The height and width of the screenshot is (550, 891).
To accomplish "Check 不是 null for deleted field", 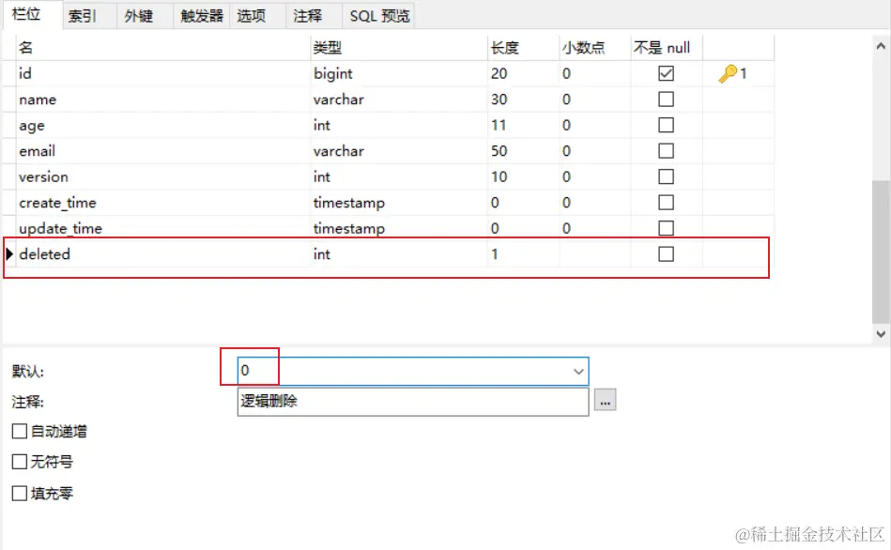I will point(666,254).
